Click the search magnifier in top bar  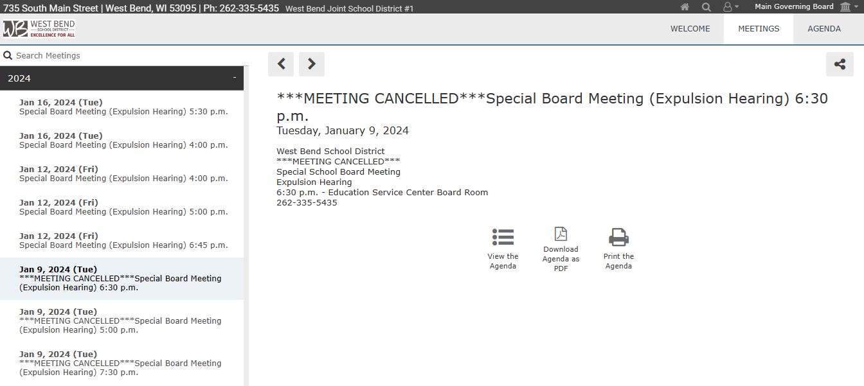click(706, 7)
